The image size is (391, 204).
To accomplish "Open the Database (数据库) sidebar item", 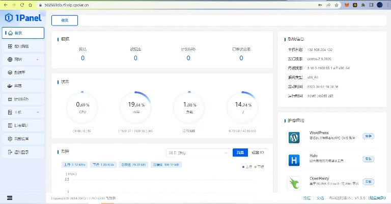I will (21, 72).
